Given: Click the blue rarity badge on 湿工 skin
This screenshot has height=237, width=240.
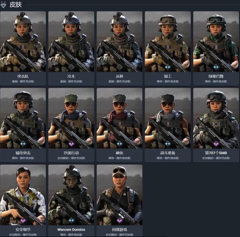Looking at the screenshot, I should (168, 67).
